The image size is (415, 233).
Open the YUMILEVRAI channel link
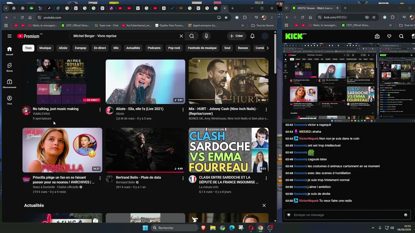(41, 114)
